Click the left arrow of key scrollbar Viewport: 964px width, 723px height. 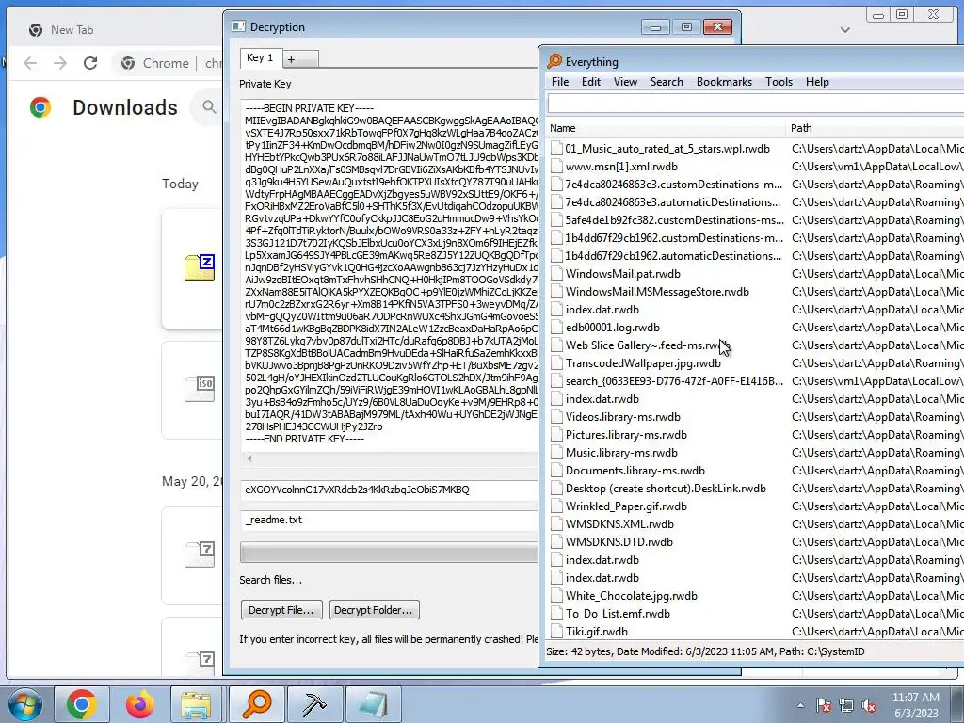tap(249, 458)
